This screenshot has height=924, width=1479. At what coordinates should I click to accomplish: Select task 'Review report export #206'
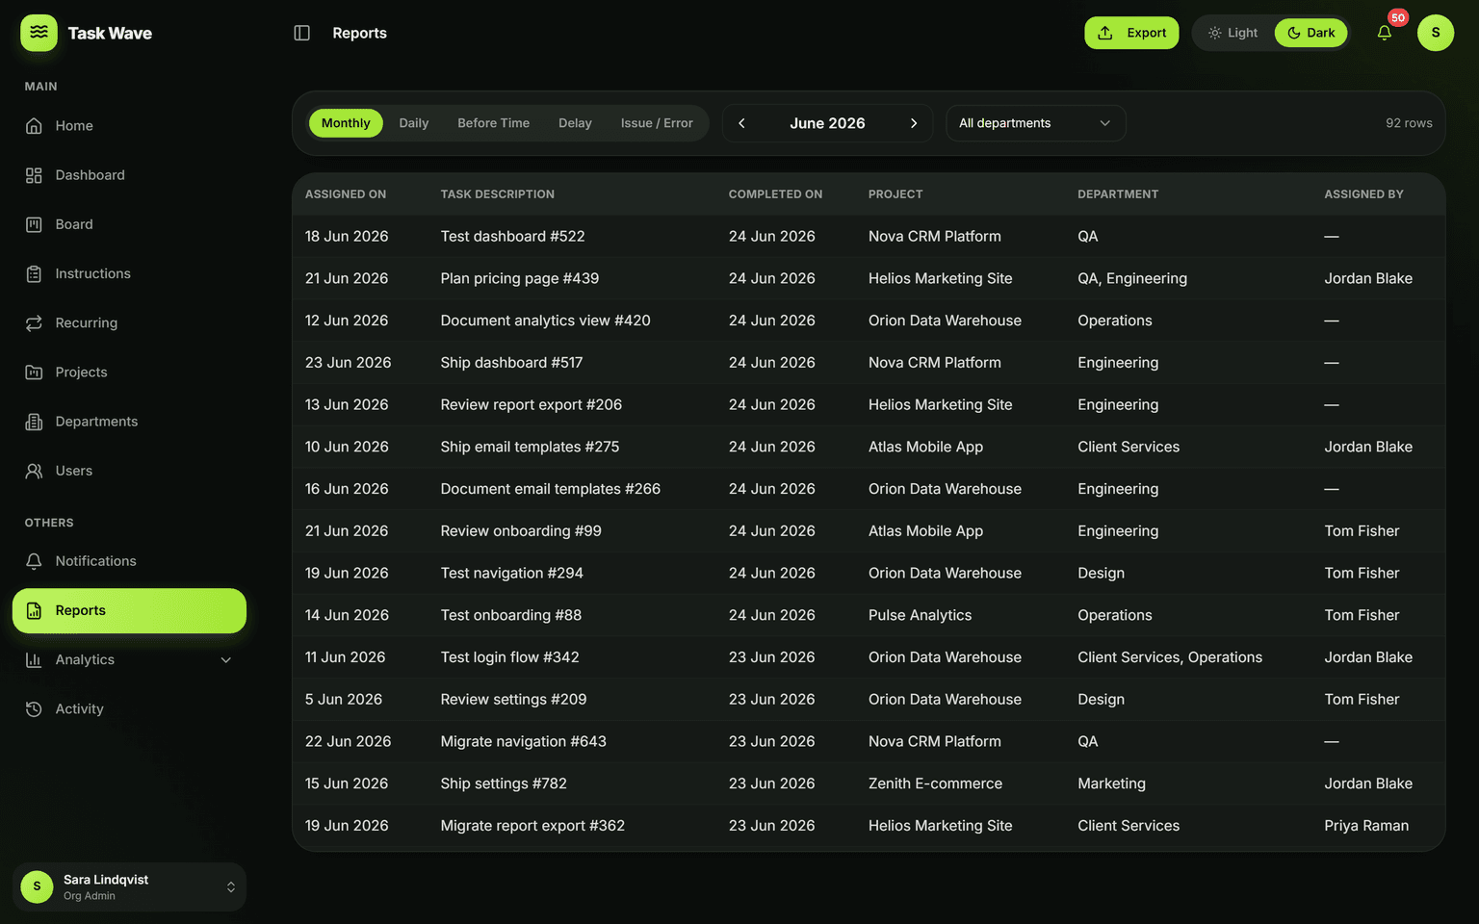[532, 405]
